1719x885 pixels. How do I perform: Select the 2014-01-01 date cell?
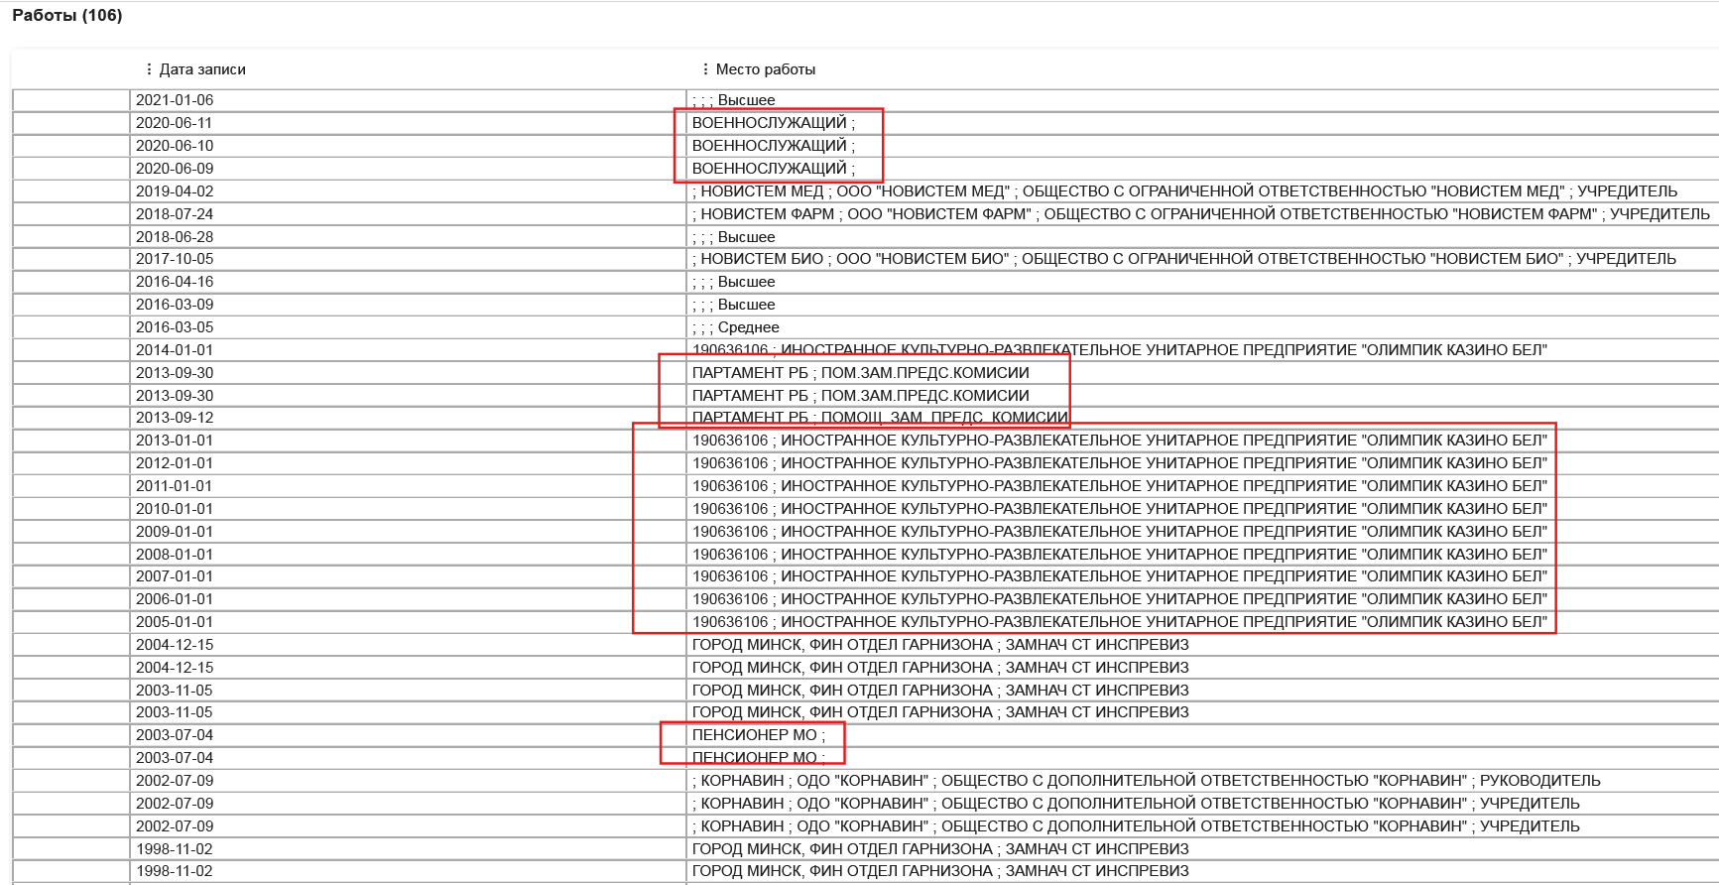(x=175, y=350)
